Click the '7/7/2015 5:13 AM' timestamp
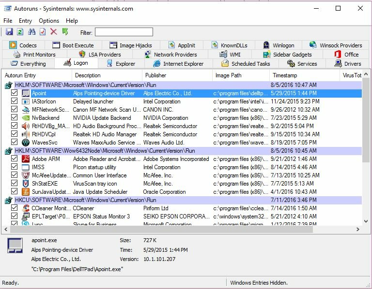Image resolution: width=372 pixels, height=289 pixels. coord(292,184)
